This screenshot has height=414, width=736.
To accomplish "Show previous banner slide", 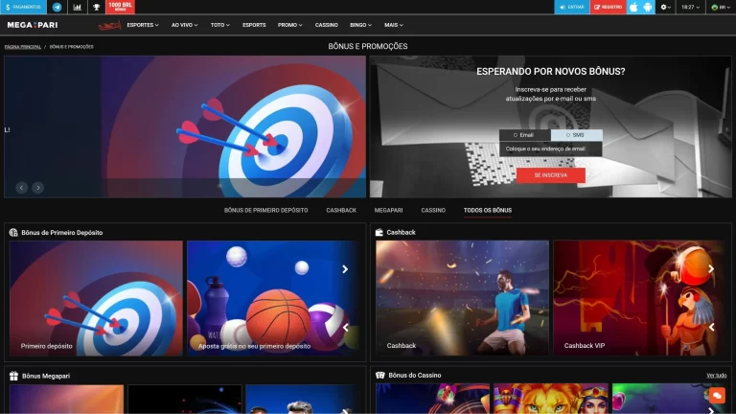I will [x=22, y=188].
